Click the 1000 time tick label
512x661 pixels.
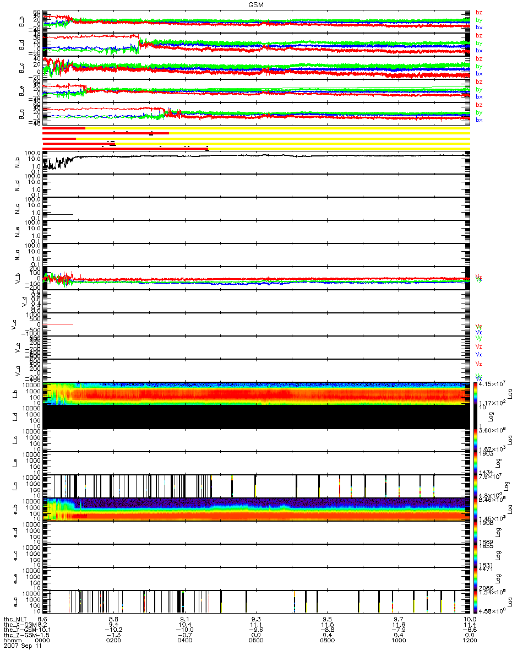398,641
